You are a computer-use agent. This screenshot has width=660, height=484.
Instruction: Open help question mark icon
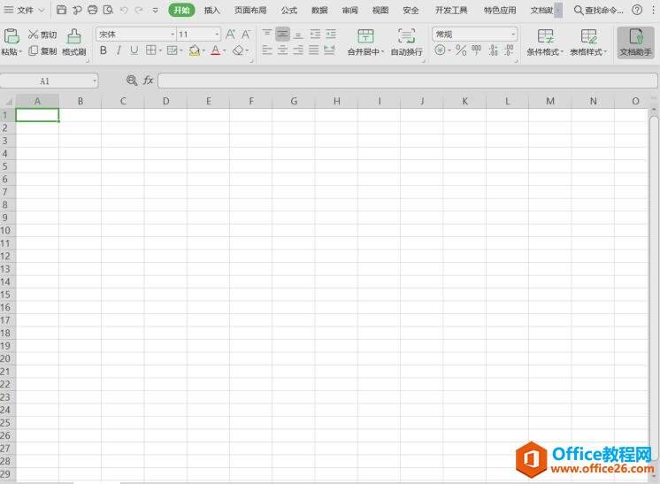pos(637,10)
